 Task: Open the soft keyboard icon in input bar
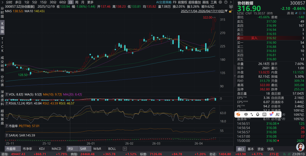click(264, 114)
